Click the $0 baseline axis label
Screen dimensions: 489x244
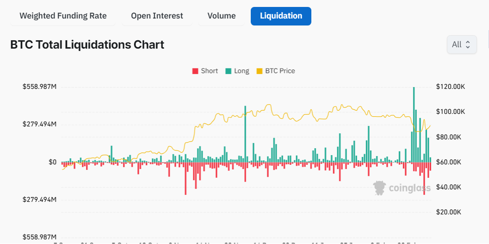52,162
